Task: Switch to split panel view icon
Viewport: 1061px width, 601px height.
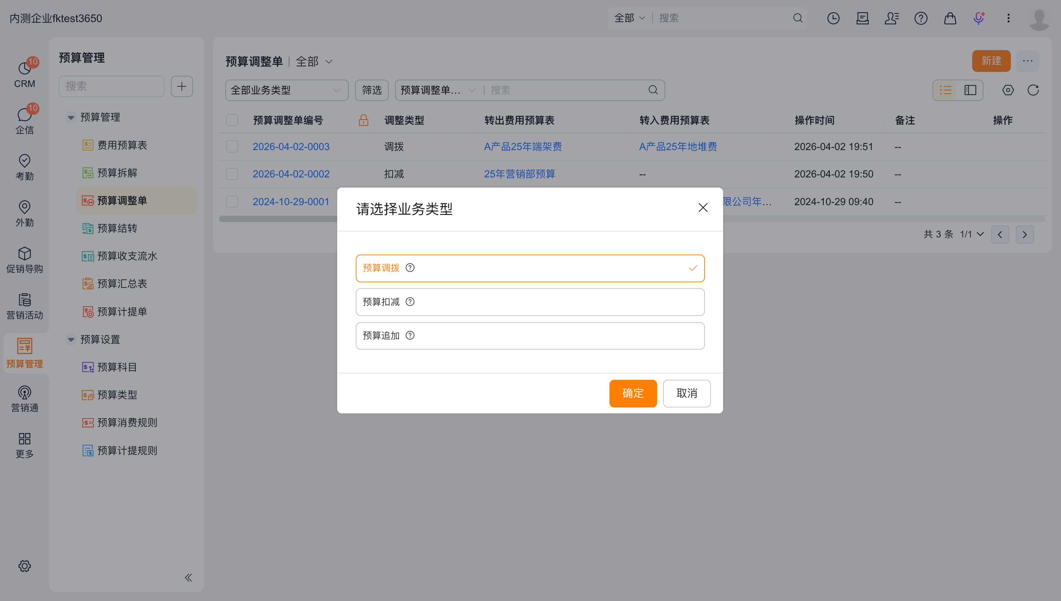Action: point(970,90)
